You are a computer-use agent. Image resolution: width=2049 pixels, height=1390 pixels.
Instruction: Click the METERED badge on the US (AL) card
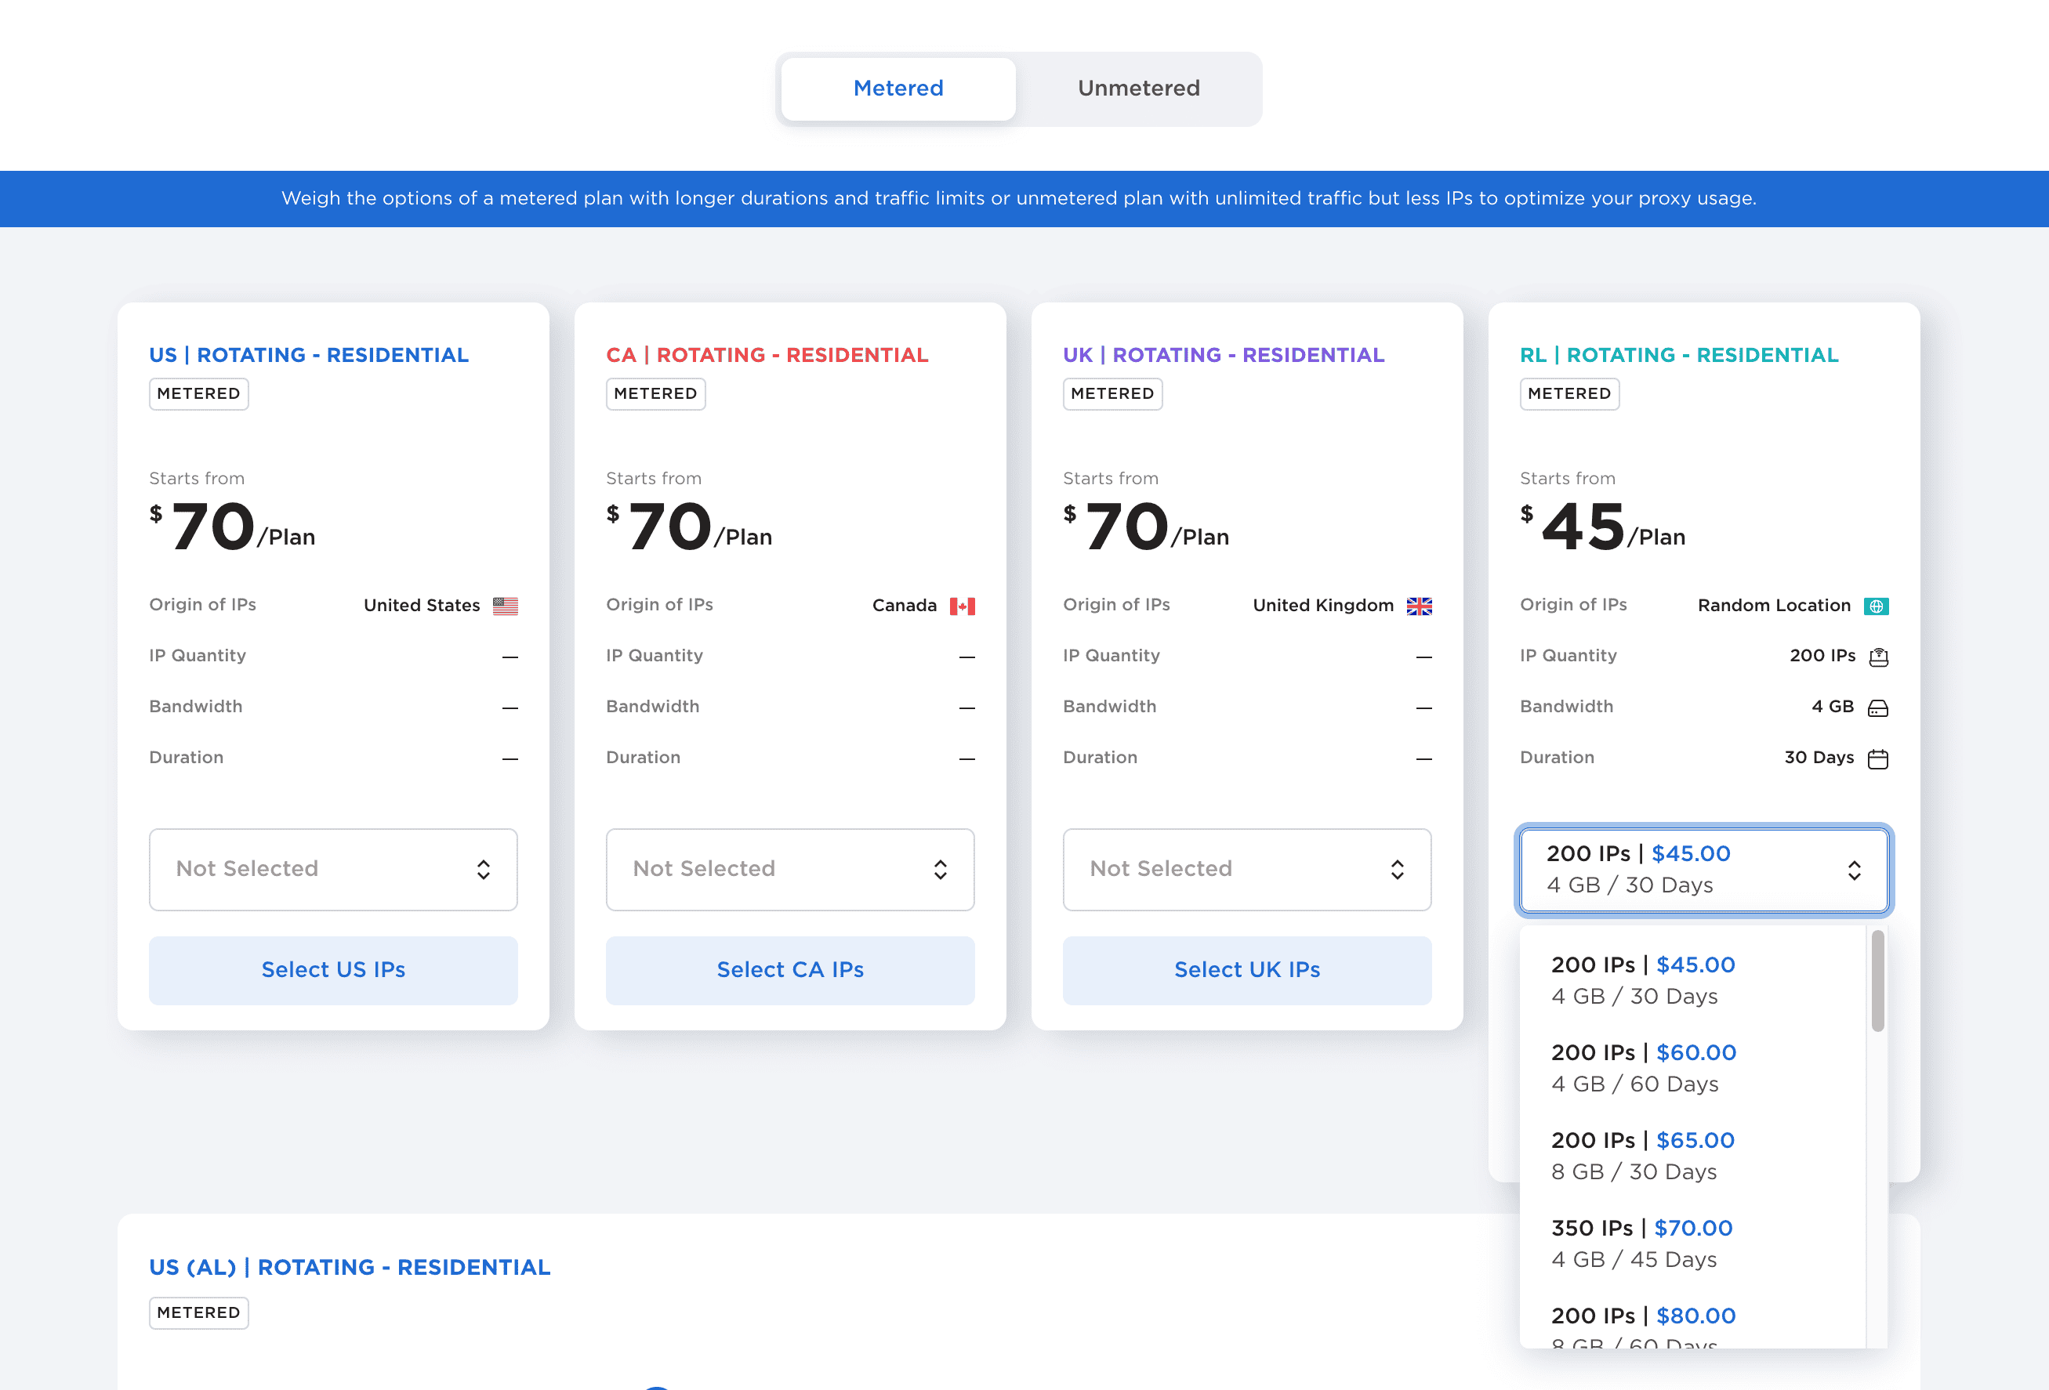pos(198,1313)
